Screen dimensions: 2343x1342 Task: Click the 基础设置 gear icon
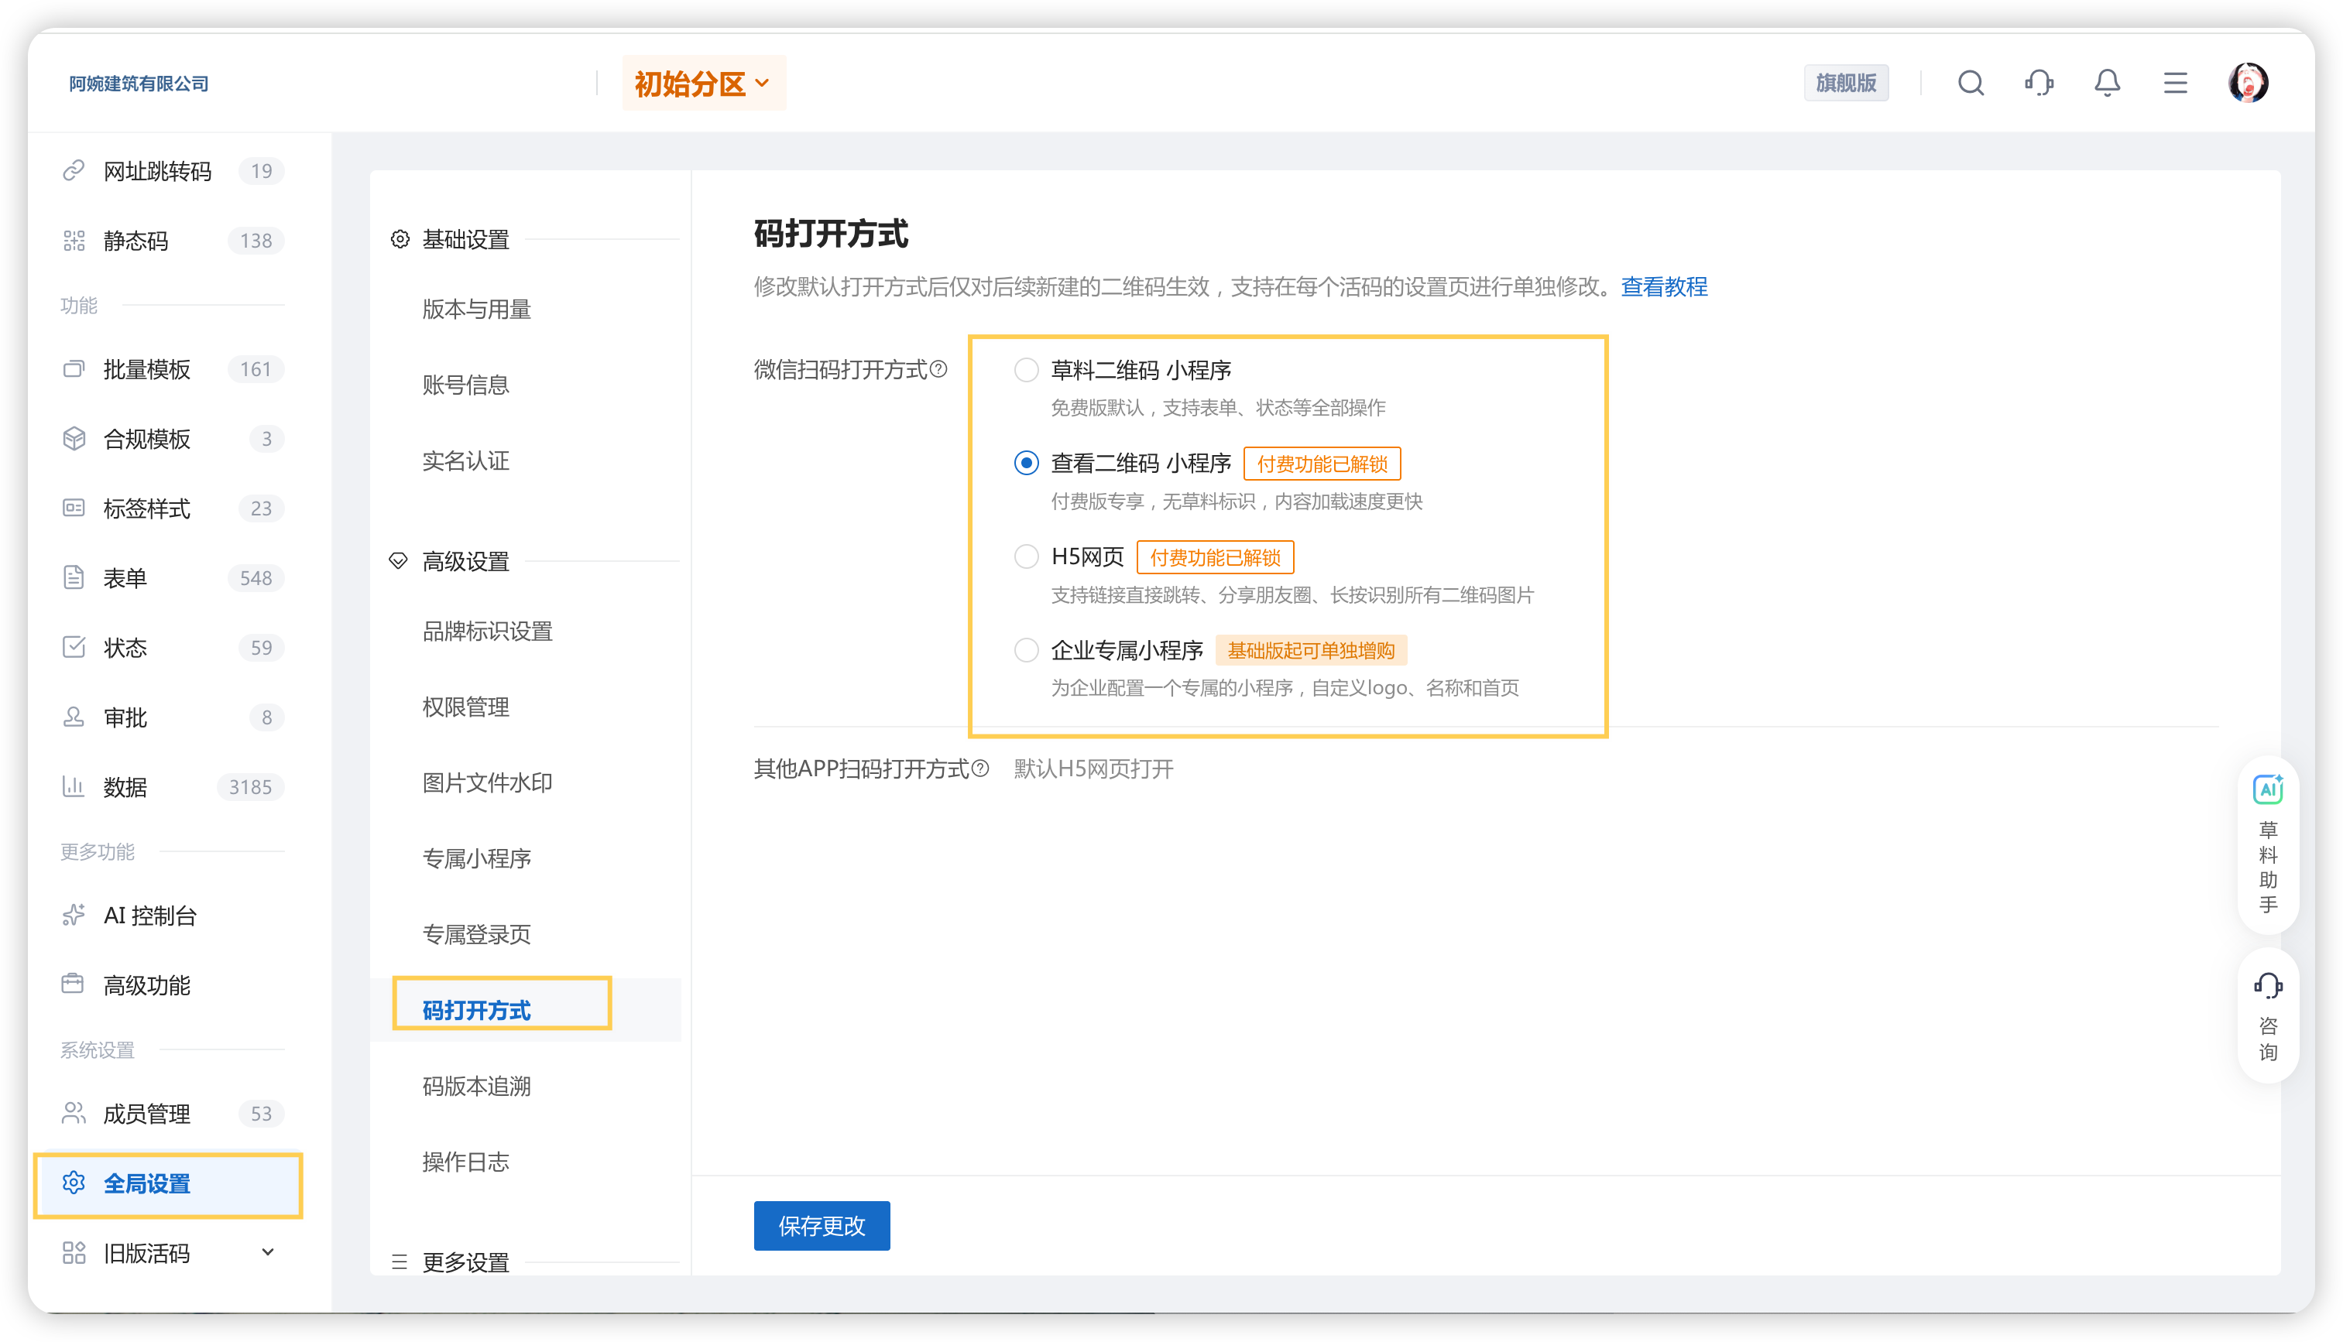pos(400,238)
